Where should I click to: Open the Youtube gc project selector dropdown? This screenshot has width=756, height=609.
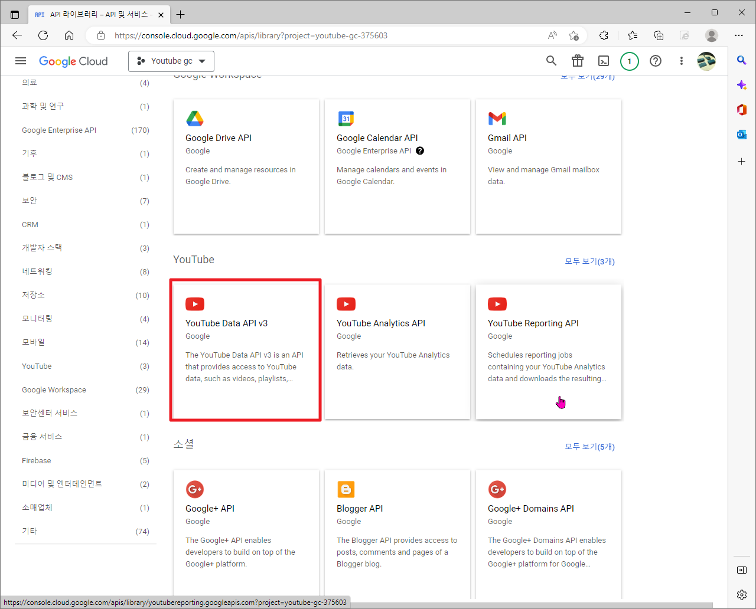click(171, 61)
